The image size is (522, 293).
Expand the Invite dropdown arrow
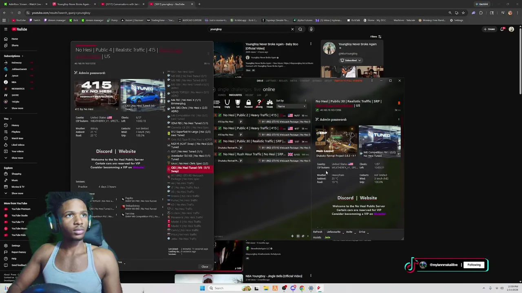pos(355,232)
